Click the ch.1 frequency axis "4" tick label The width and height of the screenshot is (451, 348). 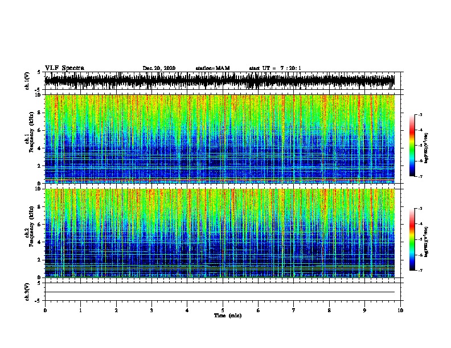coord(40,148)
